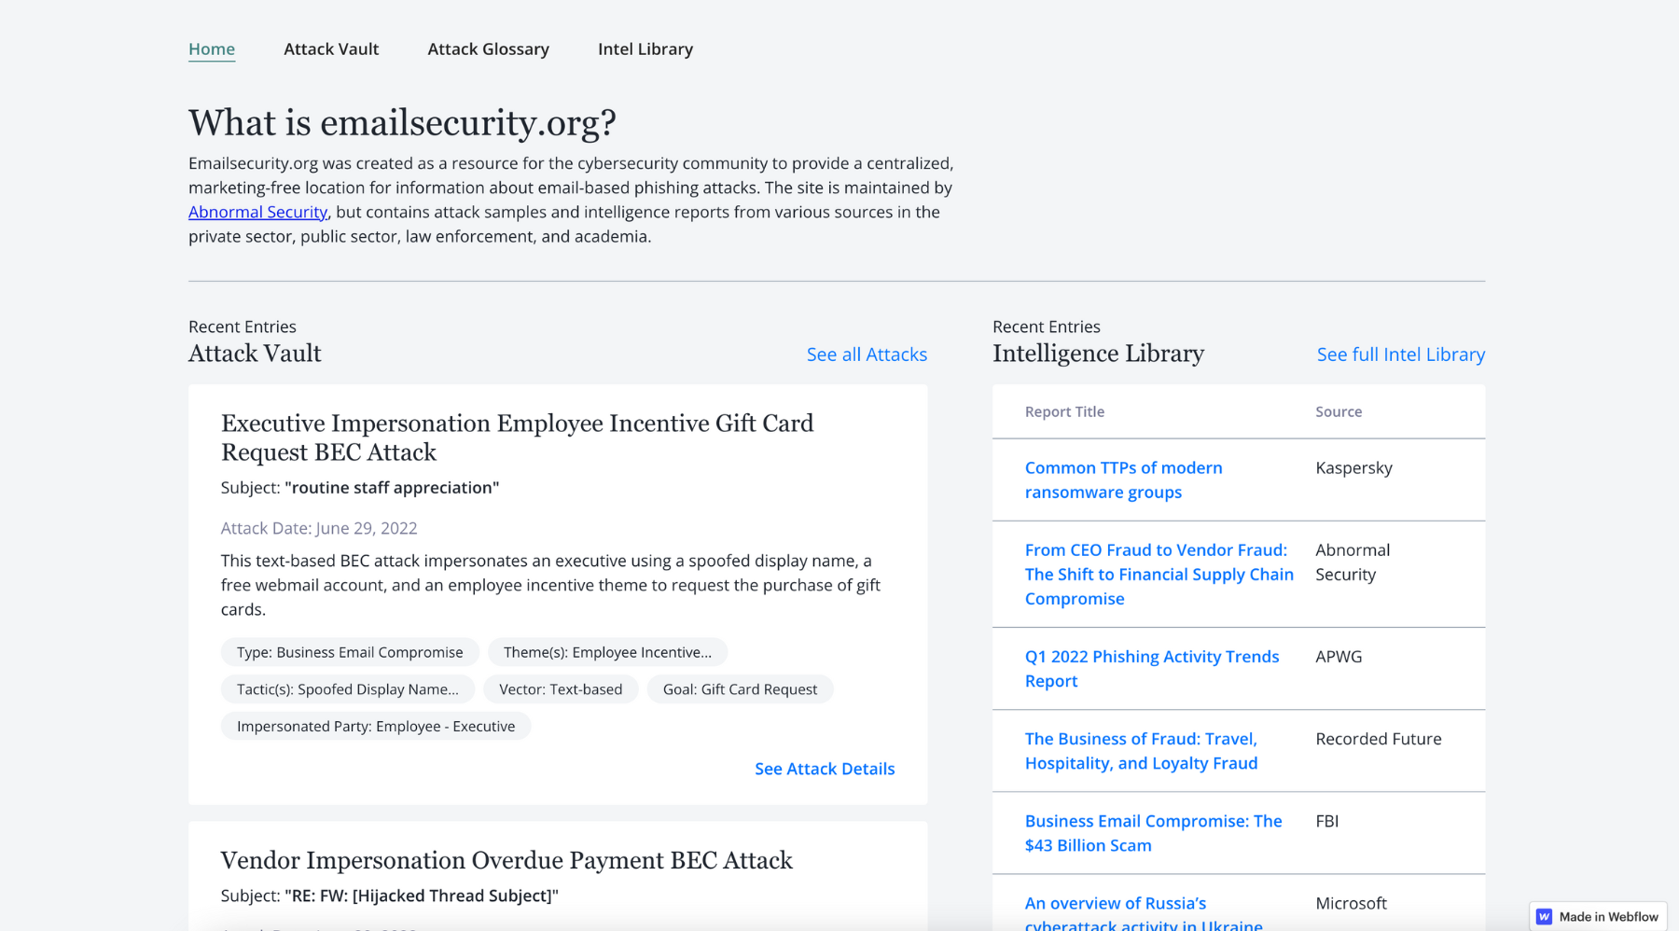Click the Report Title column header

(1064, 411)
